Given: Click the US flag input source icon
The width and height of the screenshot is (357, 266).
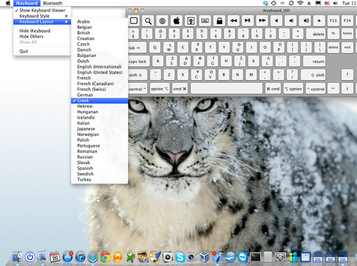Looking at the screenshot, I should (327, 3).
